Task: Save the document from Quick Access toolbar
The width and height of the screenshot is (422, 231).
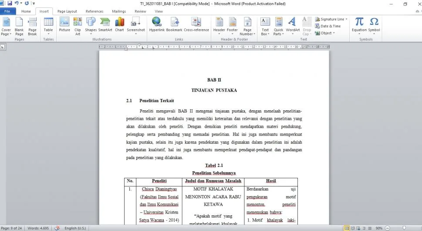Action: pyautogui.click(x=10, y=3)
